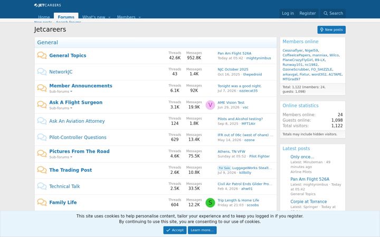Open 'Pilots and Alcohol testing?' thread
Screen dimensions: 380x237
tap(240, 118)
